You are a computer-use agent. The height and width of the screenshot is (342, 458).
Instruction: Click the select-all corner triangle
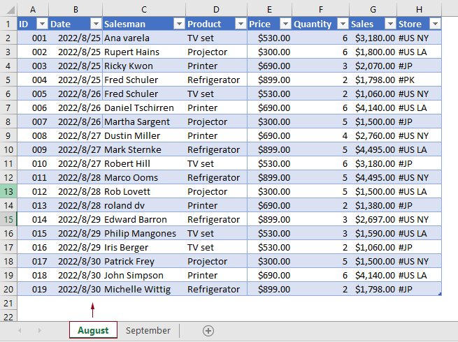10,10
